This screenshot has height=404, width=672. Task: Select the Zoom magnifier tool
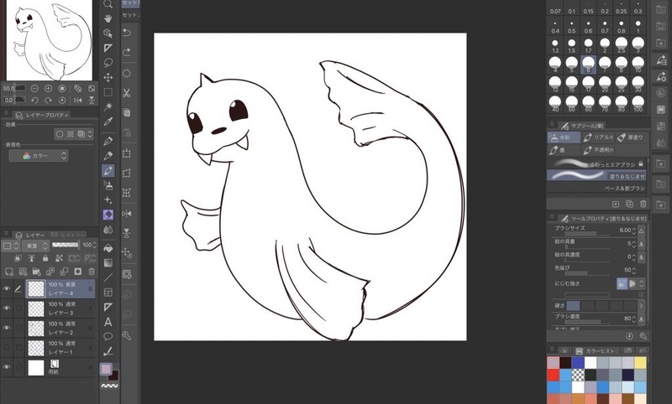coord(108,4)
